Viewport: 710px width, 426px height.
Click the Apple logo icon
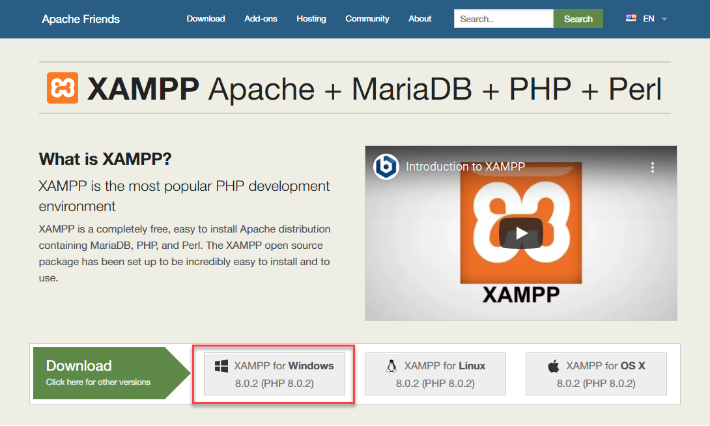coord(553,366)
